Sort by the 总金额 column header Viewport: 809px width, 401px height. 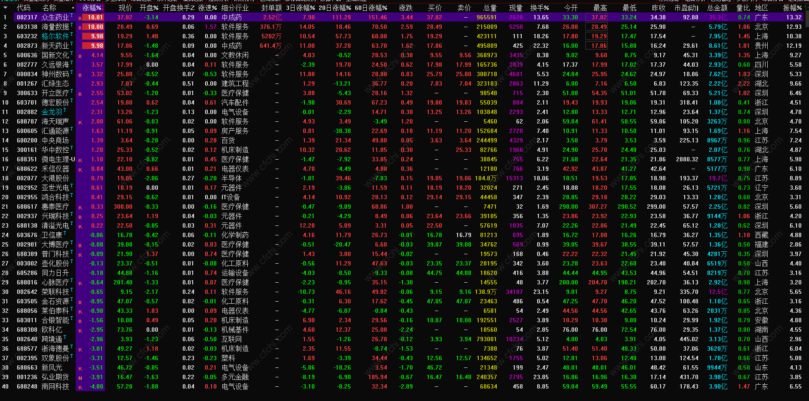click(717, 8)
